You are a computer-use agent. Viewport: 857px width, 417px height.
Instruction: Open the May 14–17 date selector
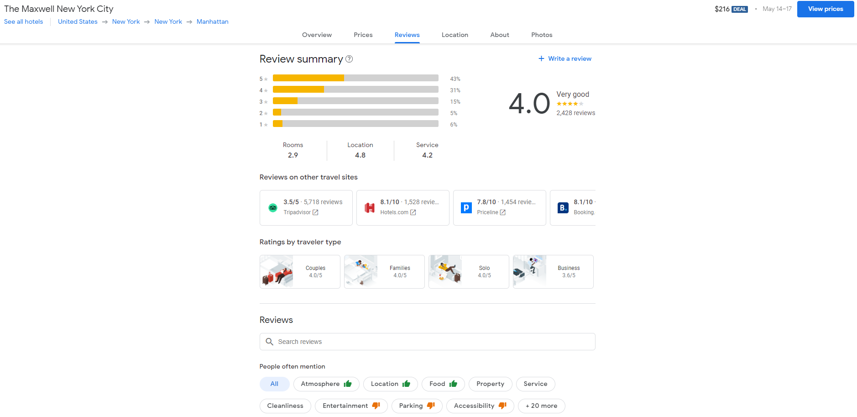click(777, 9)
